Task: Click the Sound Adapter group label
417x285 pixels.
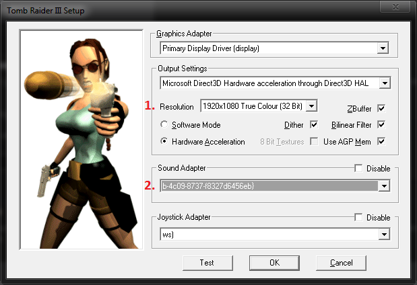Action: tap(182, 168)
